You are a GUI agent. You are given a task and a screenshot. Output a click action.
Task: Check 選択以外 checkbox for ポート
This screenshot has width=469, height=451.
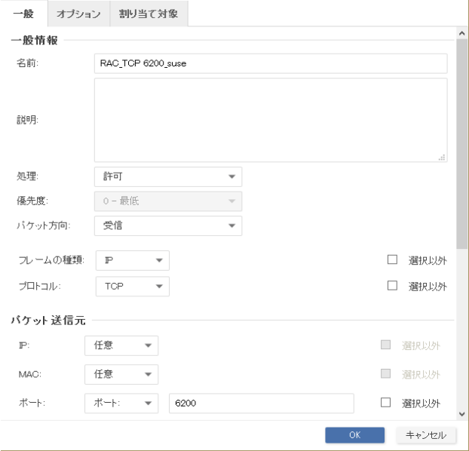click(x=386, y=403)
